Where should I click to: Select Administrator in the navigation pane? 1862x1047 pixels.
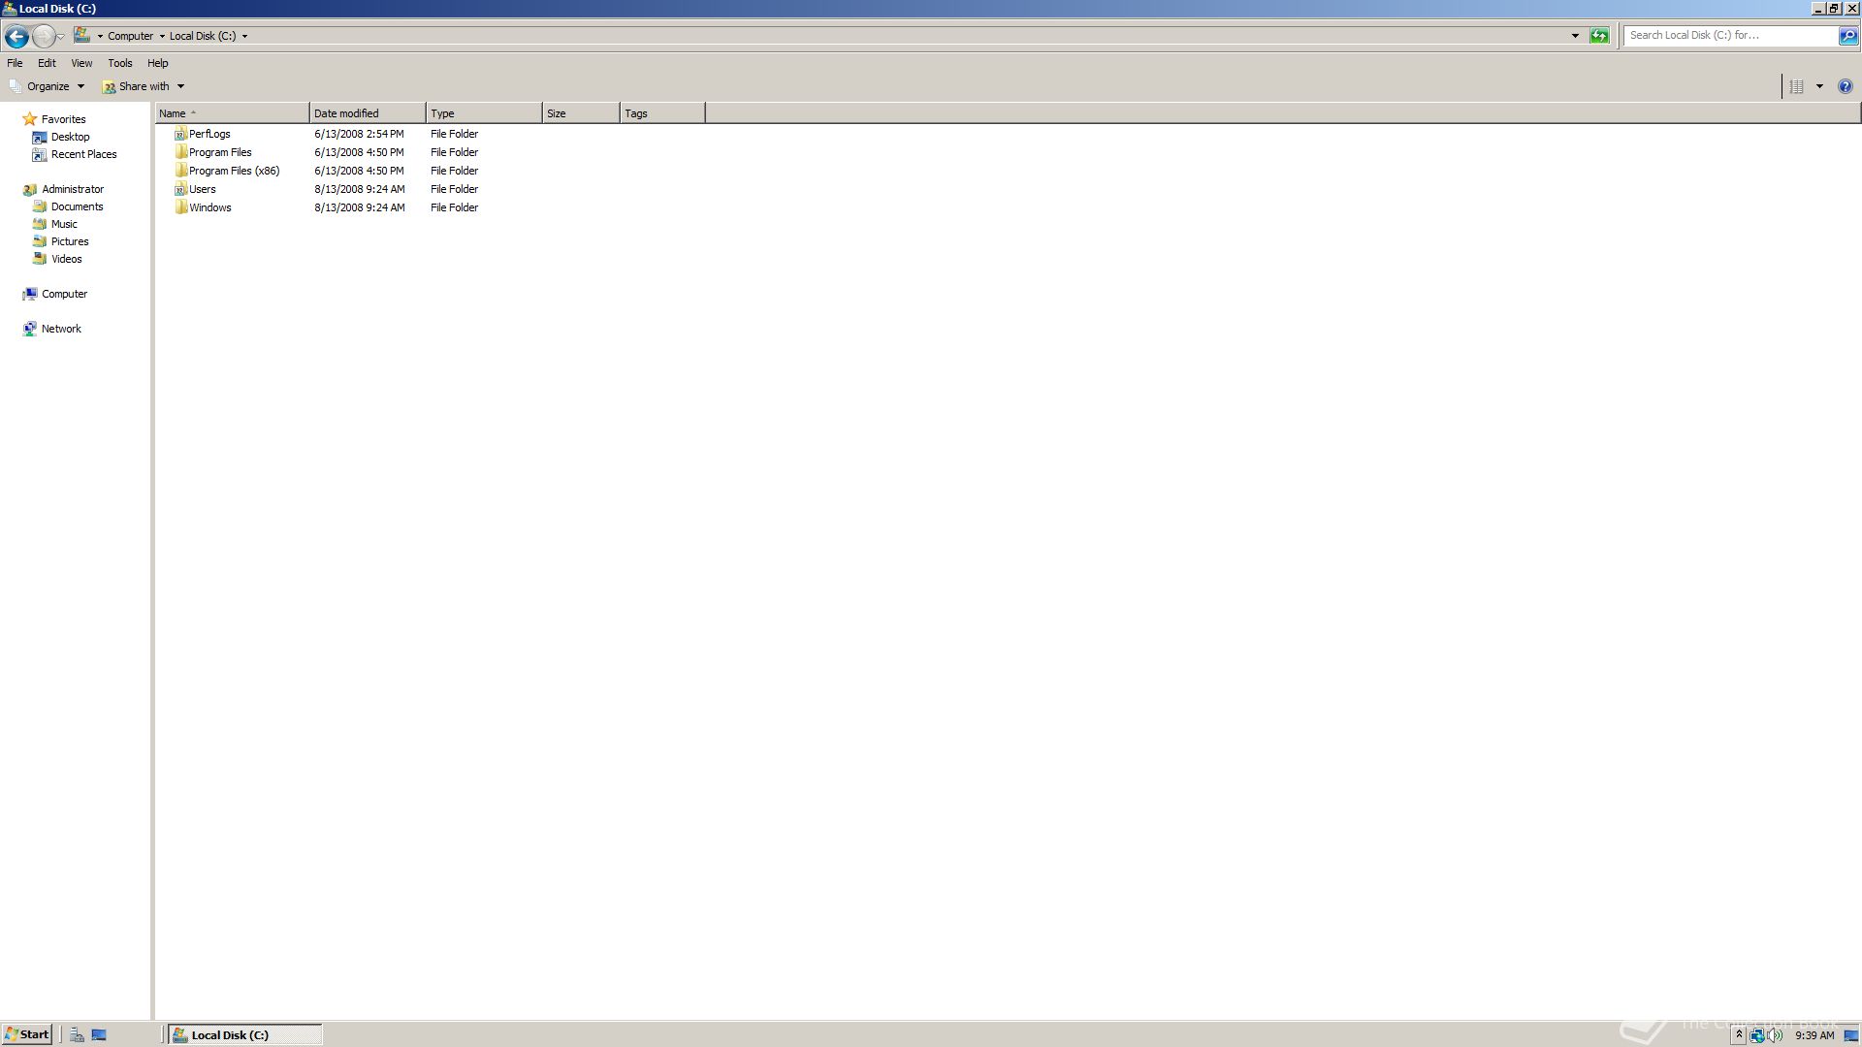coord(73,189)
